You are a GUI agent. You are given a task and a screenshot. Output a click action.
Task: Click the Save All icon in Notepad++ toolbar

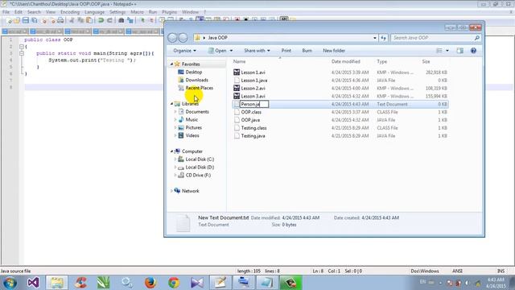coord(34,20)
